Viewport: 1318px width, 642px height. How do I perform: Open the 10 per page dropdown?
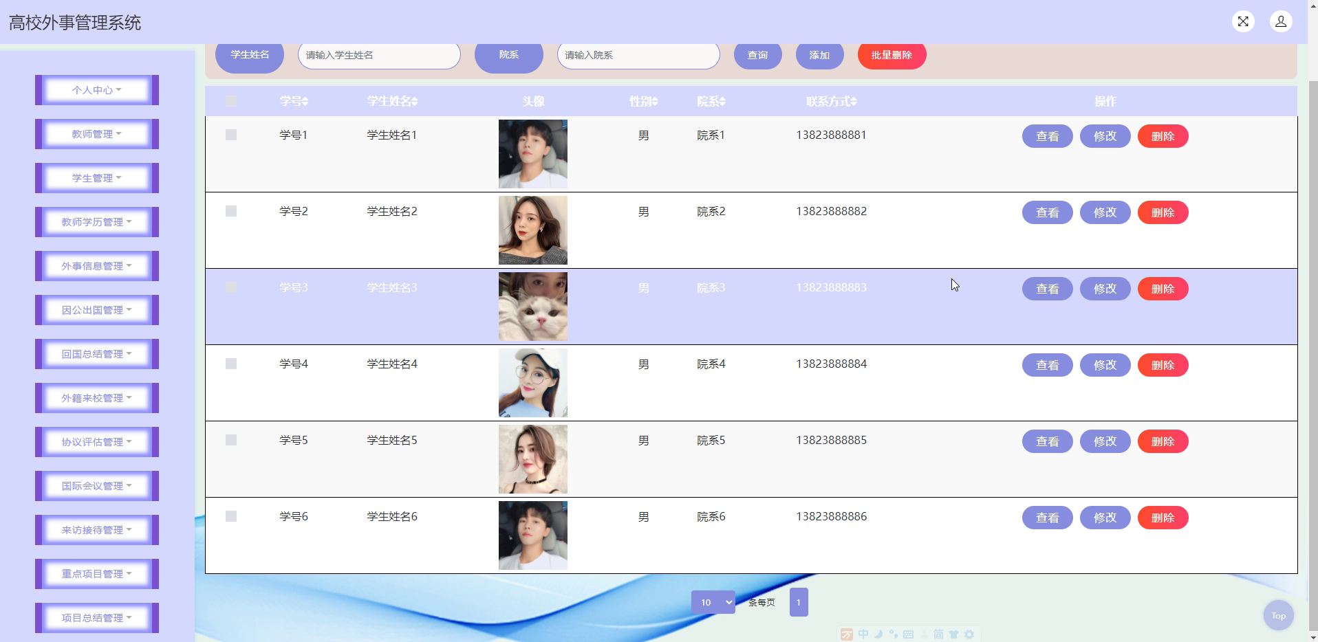click(713, 602)
